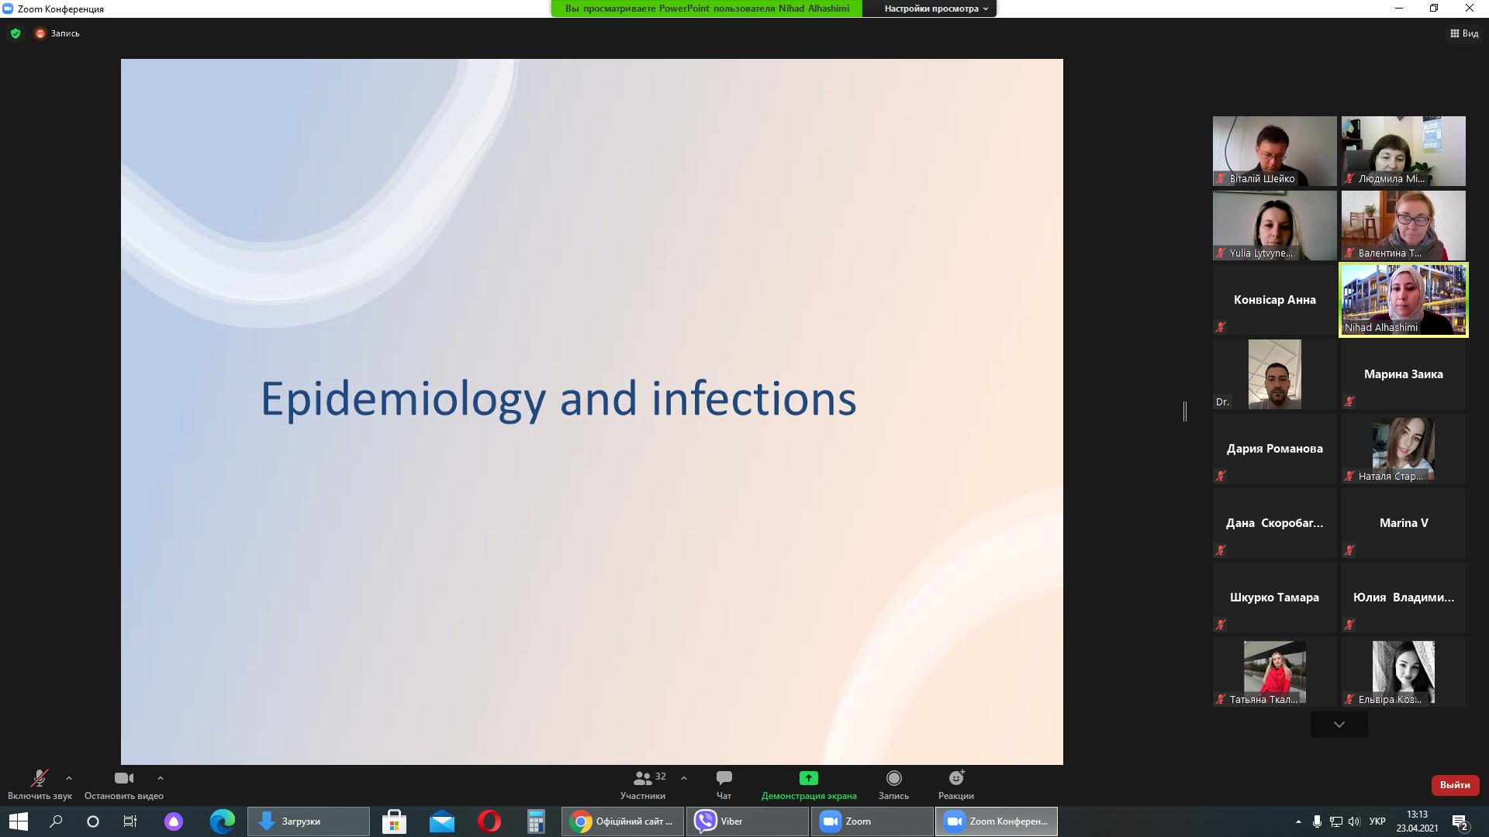This screenshot has height=837, width=1489.
Task: Select Yulia Lytvyne... video tile
Action: click(x=1275, y=226)
